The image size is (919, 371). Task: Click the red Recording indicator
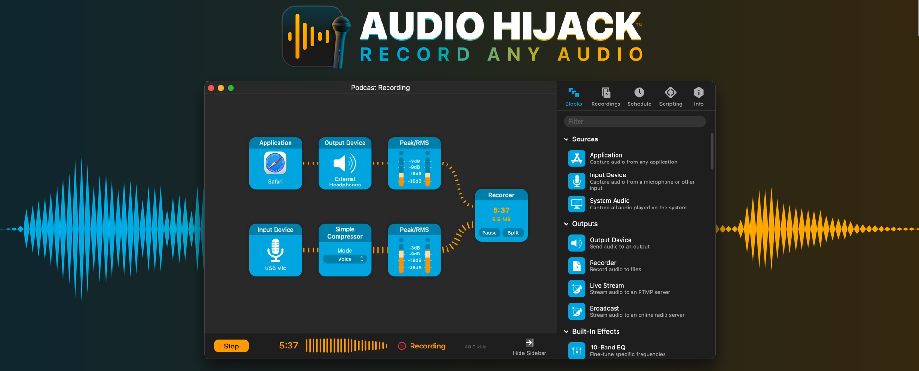[402, 346]
